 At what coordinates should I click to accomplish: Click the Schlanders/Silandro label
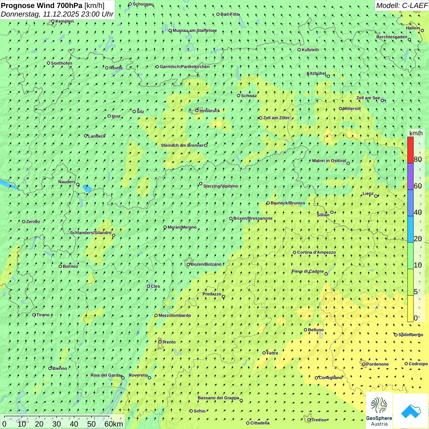(x=91, y=233)
